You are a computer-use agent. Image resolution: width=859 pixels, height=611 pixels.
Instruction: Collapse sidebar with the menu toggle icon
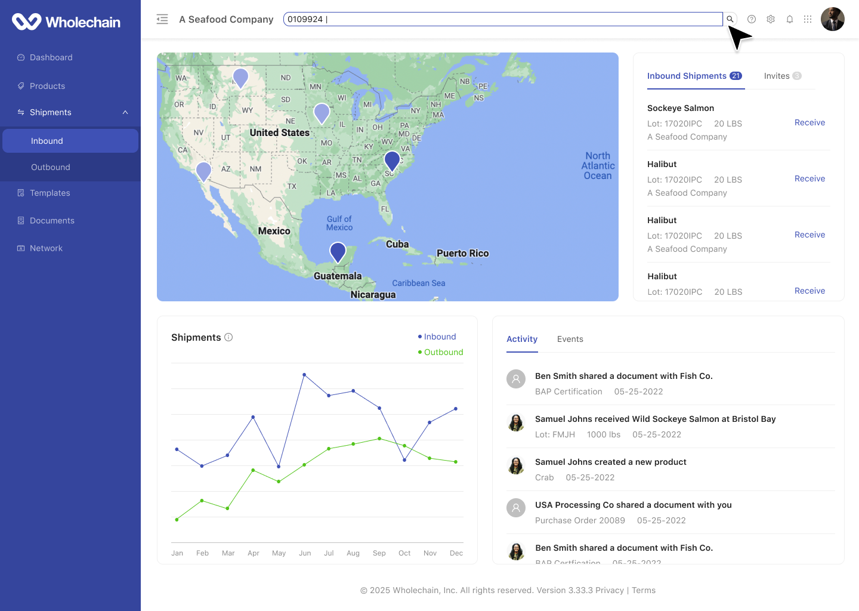[162, 19]
